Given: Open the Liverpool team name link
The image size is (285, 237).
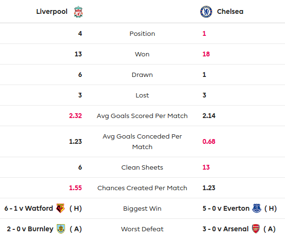Looking at the screenshot, I should click(52, 11).
